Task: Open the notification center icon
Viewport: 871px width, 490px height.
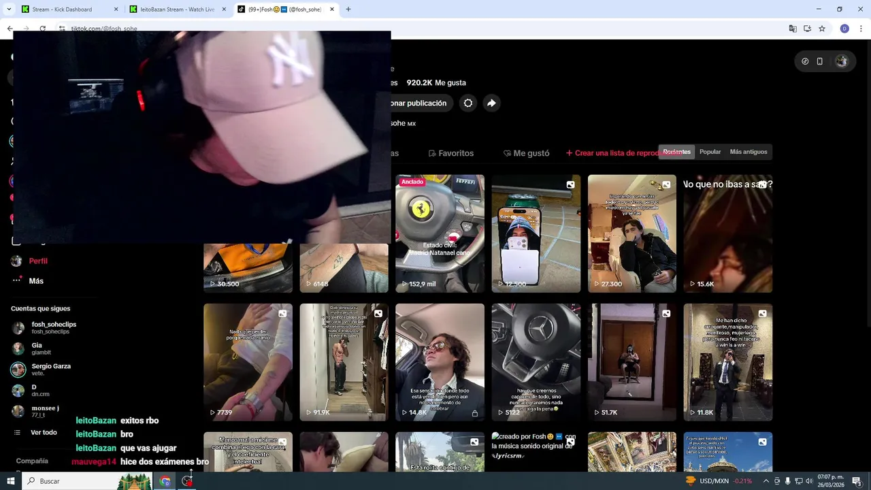Action: tap(857, 480)
